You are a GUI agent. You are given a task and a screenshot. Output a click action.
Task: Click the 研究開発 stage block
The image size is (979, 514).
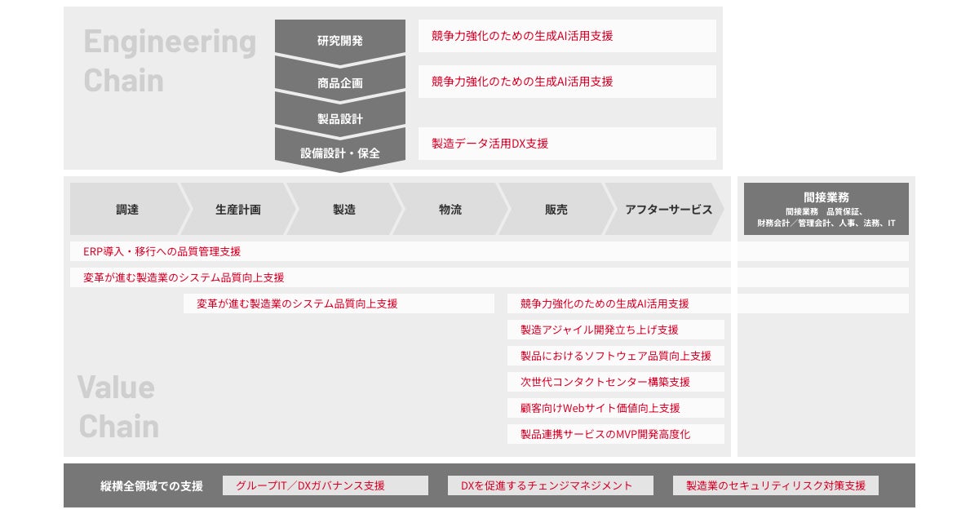[x=340, y=40]
